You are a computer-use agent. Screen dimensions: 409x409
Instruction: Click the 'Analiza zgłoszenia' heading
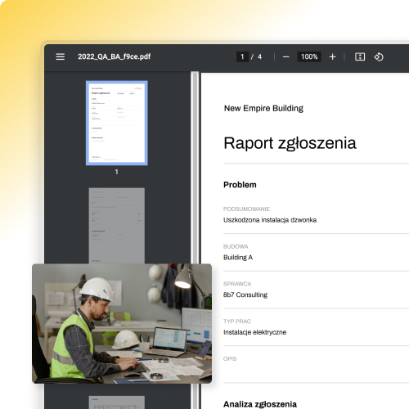coord(260,404)
